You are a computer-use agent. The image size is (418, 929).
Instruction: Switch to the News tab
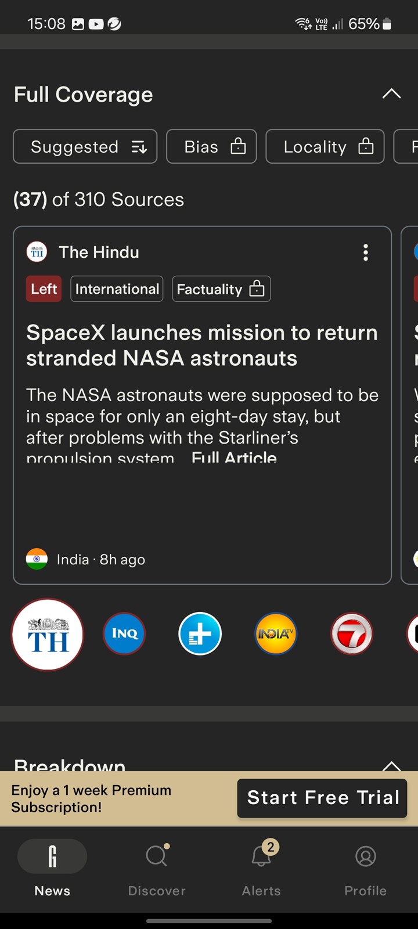[52, 869]
